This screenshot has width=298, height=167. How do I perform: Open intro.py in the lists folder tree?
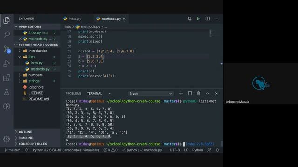(37, 63)
